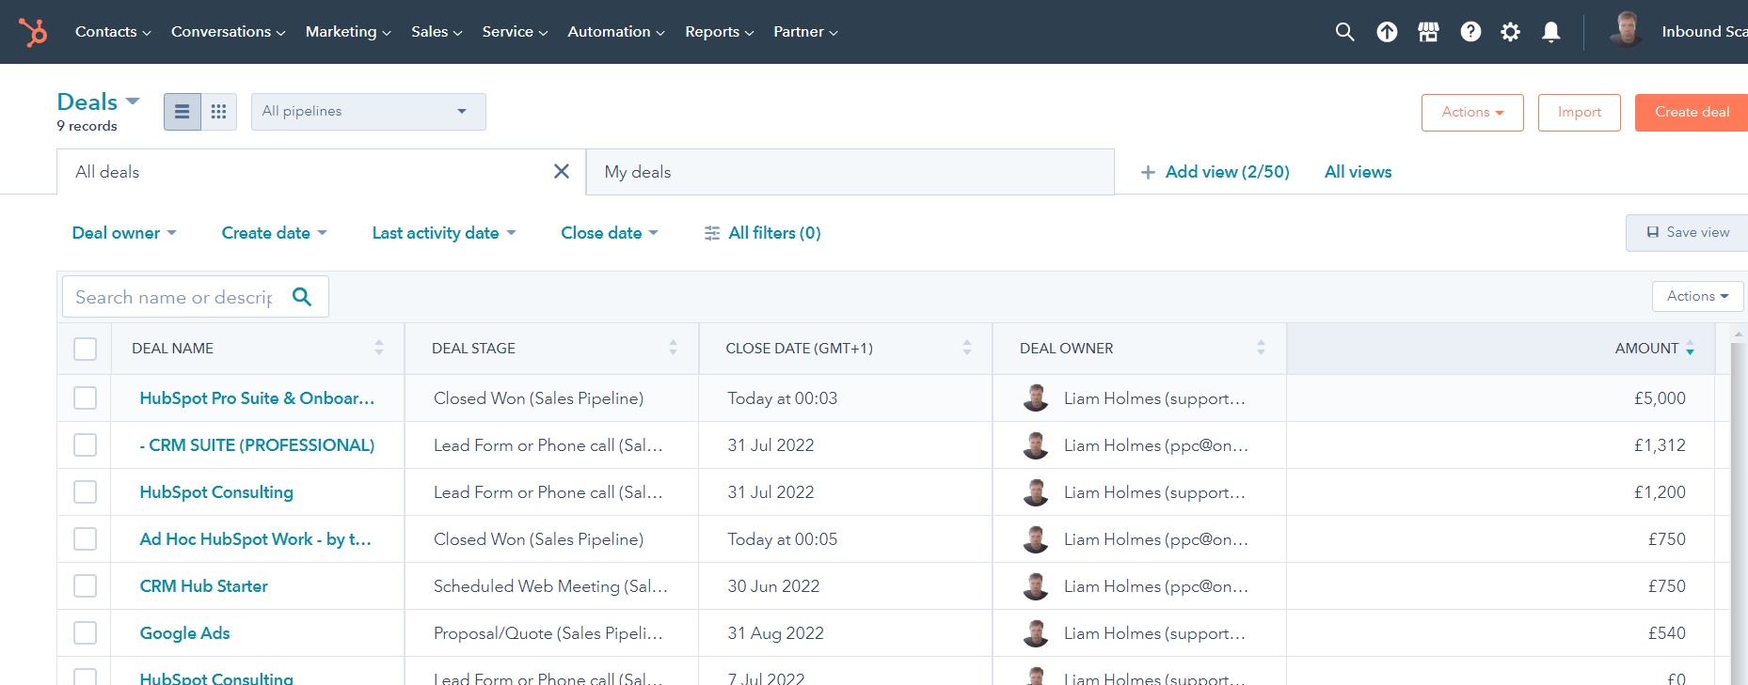Screen dimensions: 1748x685
Task: Open Settings gear icon
Action: pyautogui.click(x=1510, y=32)
